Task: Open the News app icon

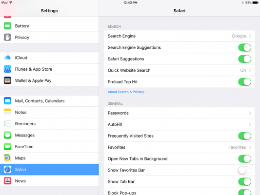Action: (x=7, y=181)
